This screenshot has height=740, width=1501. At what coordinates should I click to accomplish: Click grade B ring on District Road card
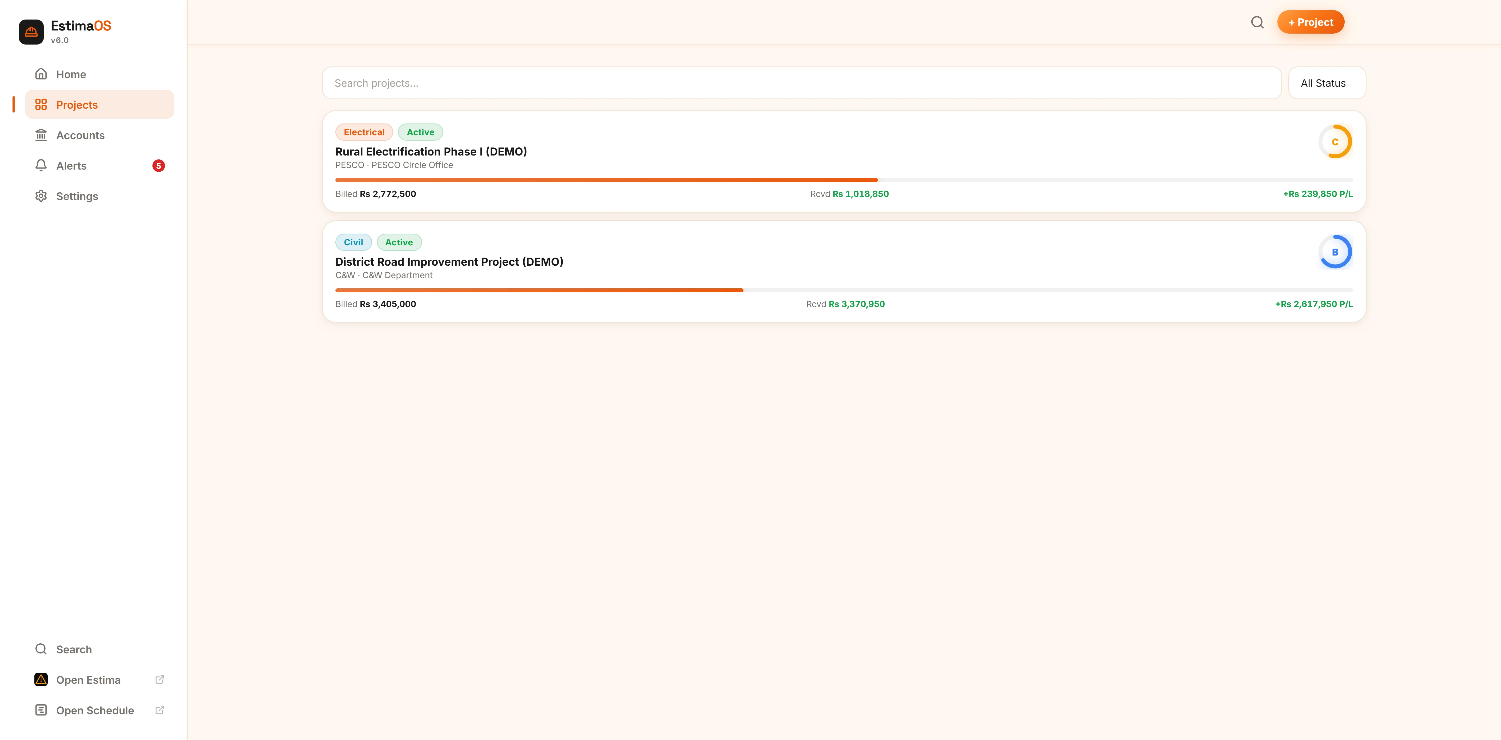pyautogui.click(x=1335, y=252)
